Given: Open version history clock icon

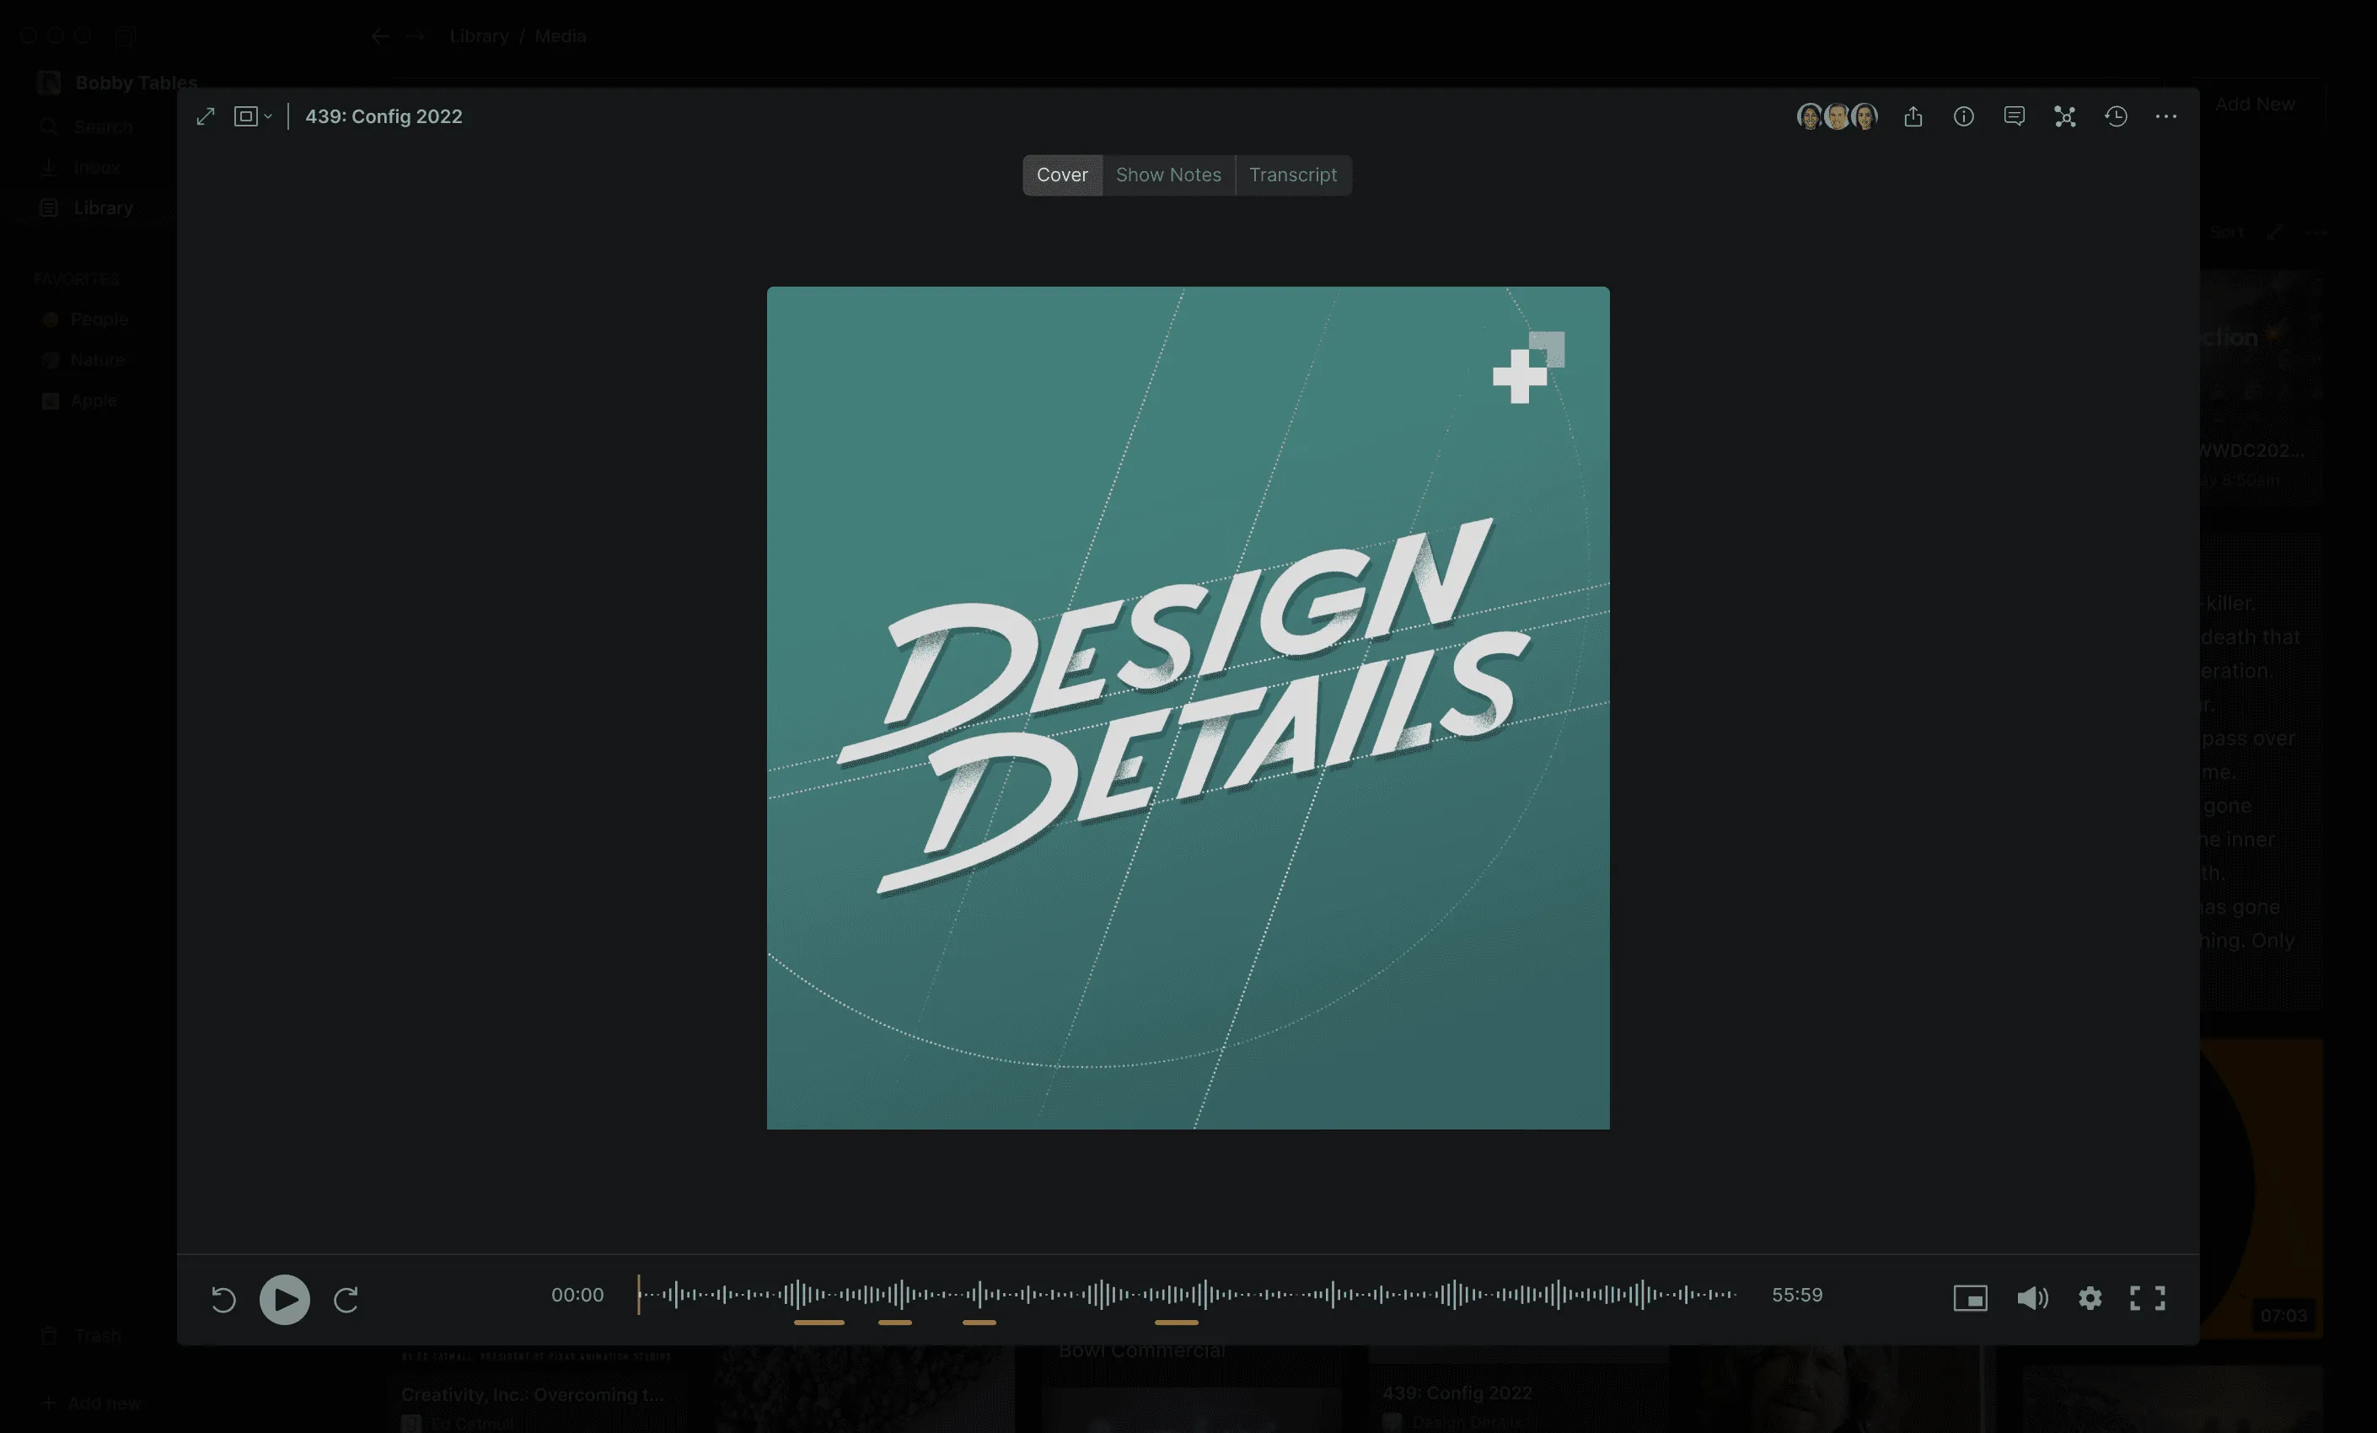Looking at the screenshot, I should point(2116,117).
